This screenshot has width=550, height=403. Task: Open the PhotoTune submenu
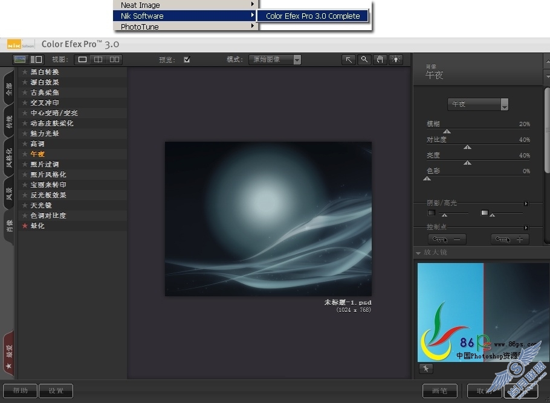point(186,27)
